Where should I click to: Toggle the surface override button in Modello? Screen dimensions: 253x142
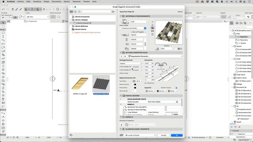(121, 125)
